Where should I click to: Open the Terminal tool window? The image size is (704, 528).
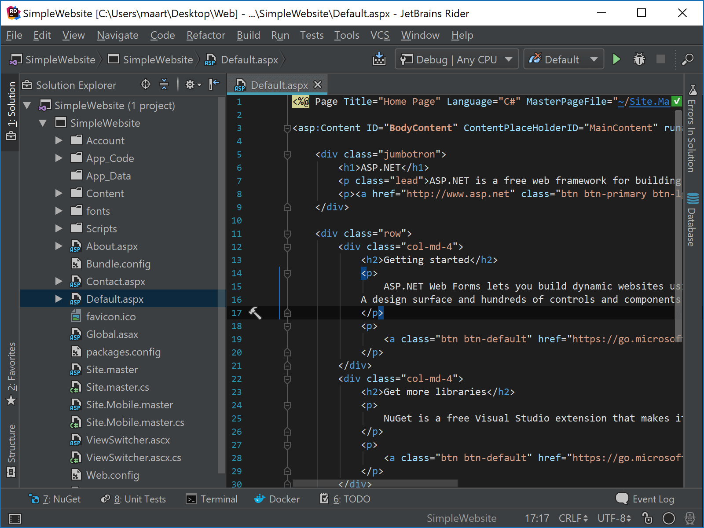click(212, 499)
